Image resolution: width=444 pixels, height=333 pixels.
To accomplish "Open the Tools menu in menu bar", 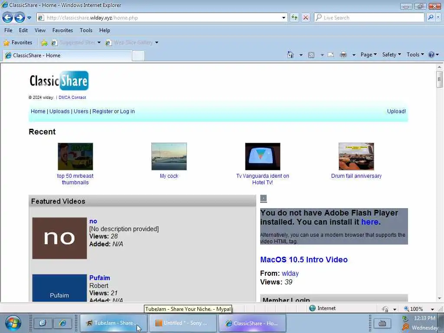I will 86,30.
